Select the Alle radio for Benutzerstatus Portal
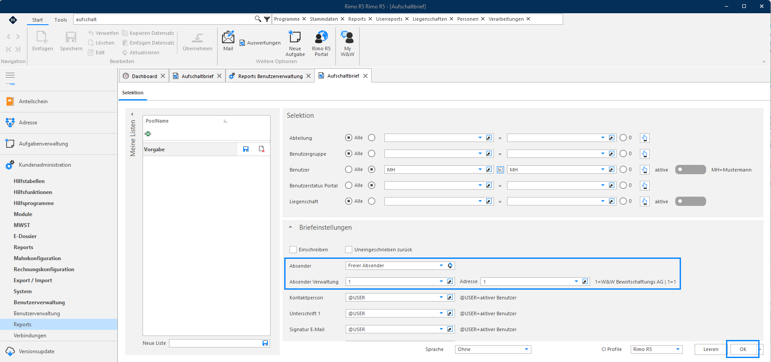This screenshot has height=362, width=771. point(349,185)
